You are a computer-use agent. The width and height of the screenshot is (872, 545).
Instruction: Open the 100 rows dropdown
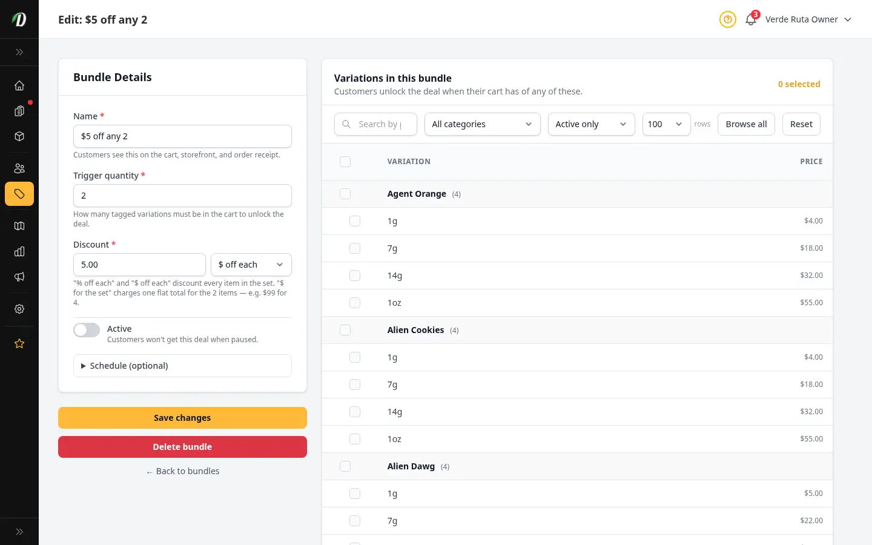coord(666,124)
